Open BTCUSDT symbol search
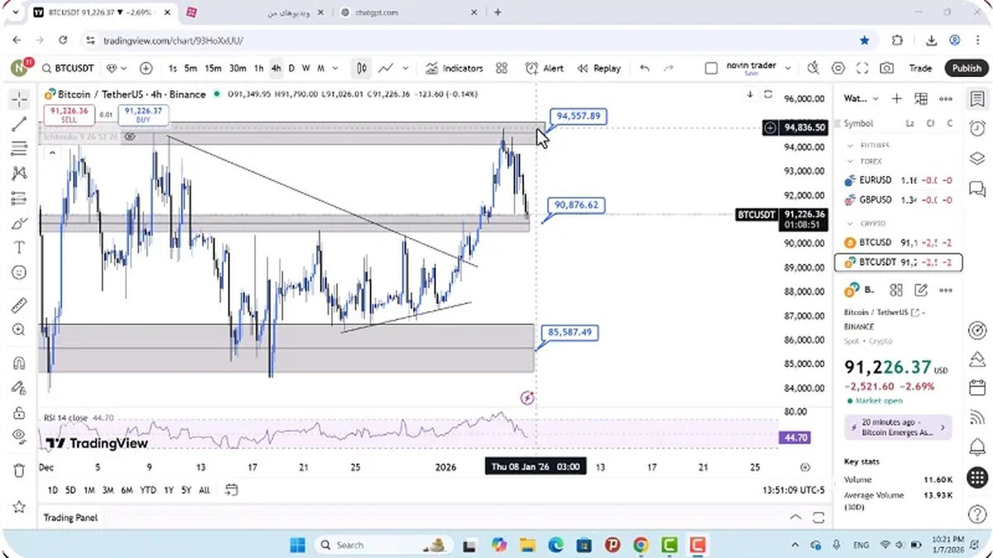The width and height of the screenshot is (993, 558). [67, 69]
